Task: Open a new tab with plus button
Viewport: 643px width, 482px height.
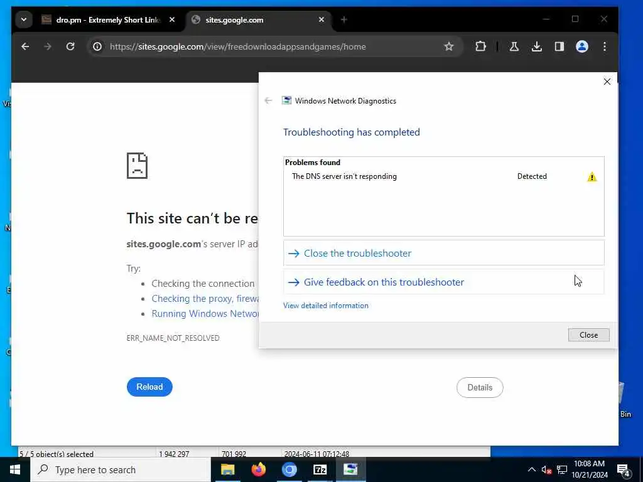Action: 343,19
